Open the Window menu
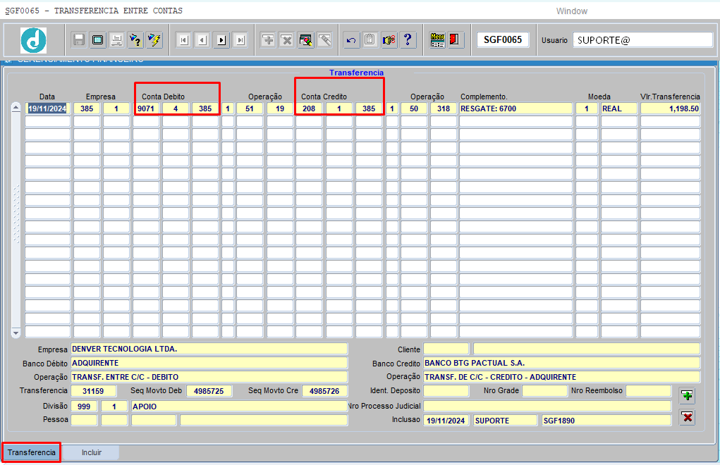The image size is (720, 465). click(x=571, y=11)
